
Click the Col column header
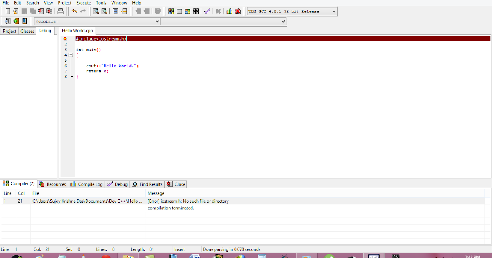coord(23,193)
